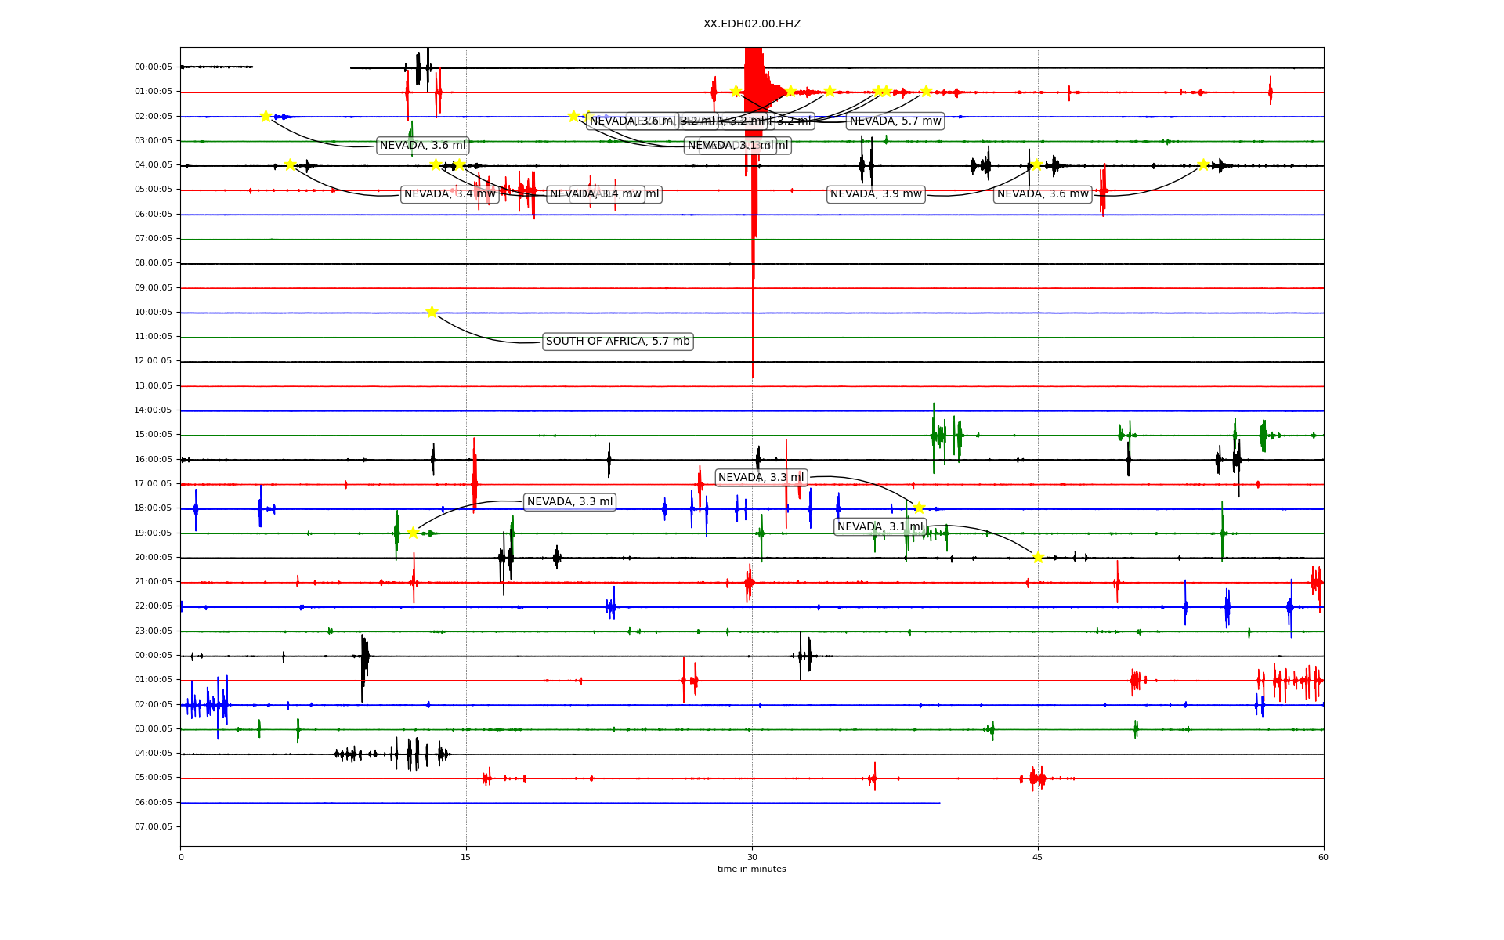Click the yellow star on the 19:00:05 trace
The height and width of the screenshot is (940, 1504).
click(413, 533)
